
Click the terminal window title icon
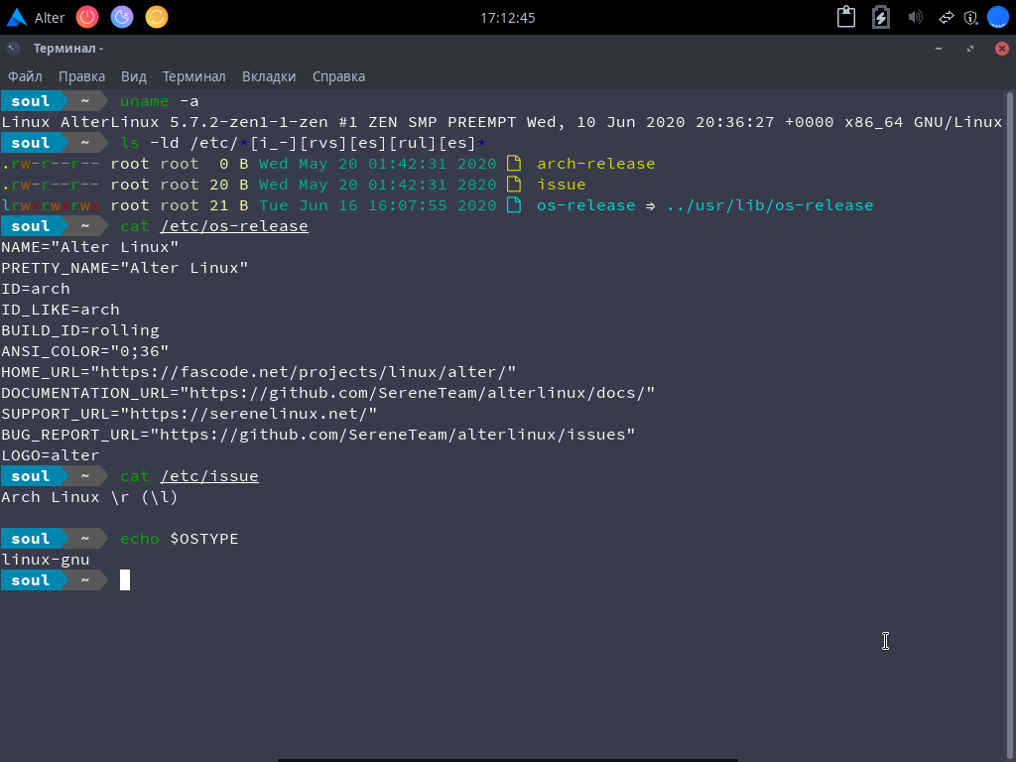click(x=12, y=48)
